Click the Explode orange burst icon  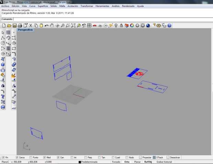point(14,75)
